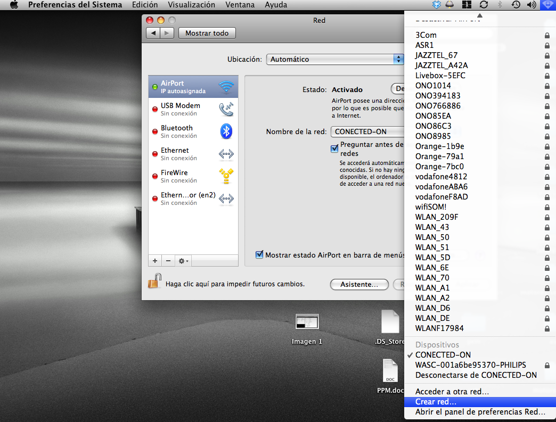Click the Ethernet arrows icon
This screenshot has height=422, width=556.
tap(226, 154)
